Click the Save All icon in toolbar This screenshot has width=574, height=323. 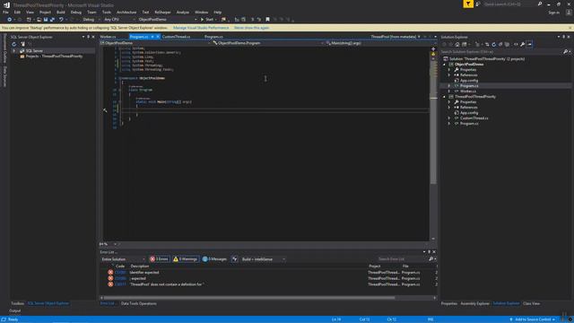click(52, 20)
